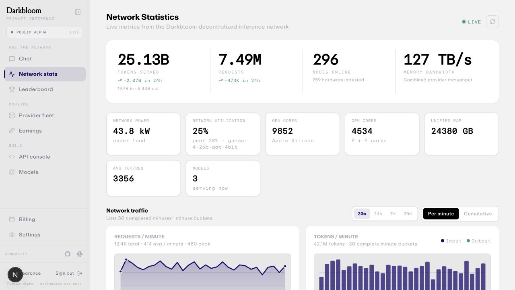Viewport: 515px width, 290px height.
Task: Switch traffic range to 24h
Action: coord(378,214)
